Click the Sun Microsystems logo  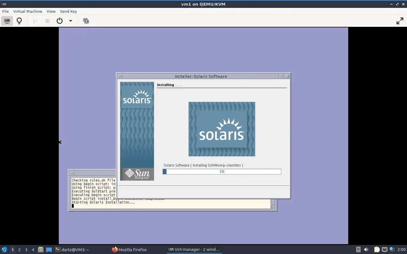click(137, 174)
